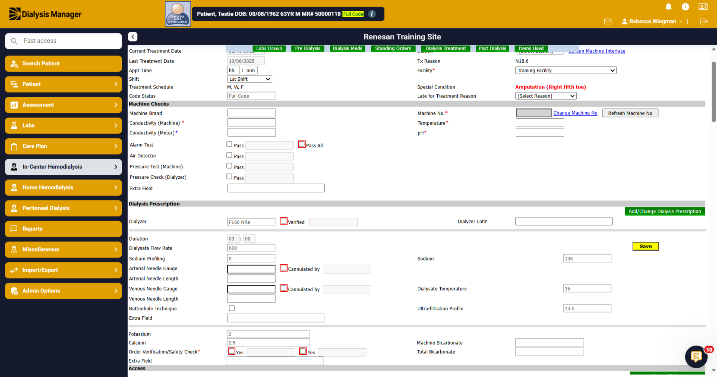Click the Fast access search field
Image resolution: width=717 pixels, height=377 pixels.
click(x=63, y=41)
